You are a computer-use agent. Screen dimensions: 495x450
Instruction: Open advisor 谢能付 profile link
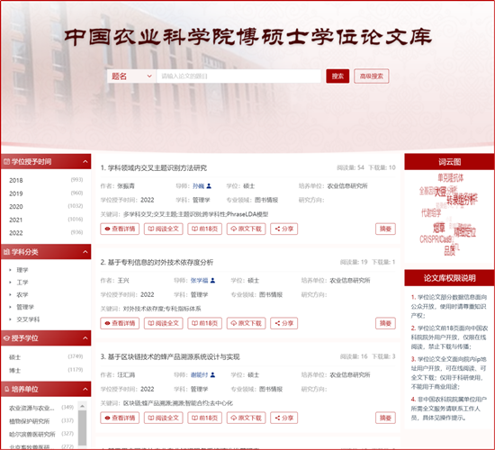199,374
